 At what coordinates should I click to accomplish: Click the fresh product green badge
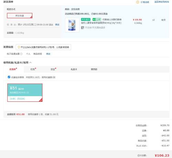pyautogui.click(x=97, y=19)
